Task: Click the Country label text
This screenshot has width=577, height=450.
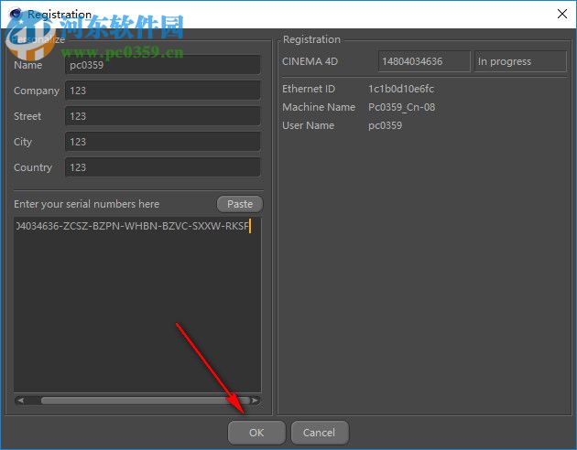Action: 33,167
